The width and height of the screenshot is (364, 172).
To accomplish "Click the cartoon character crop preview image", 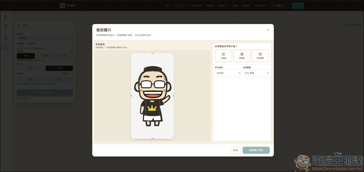I will (152, 96).
